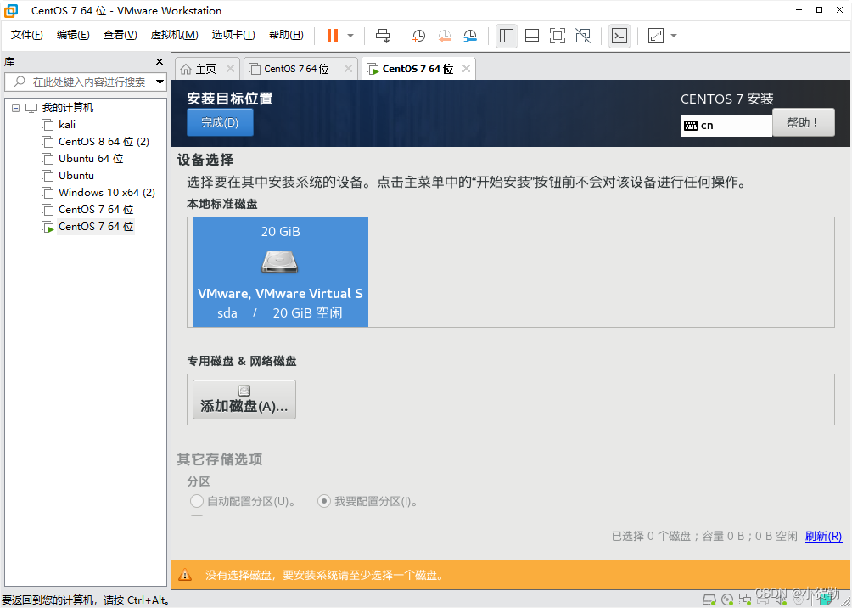Viewport: 852px width, 608px height.
Task: Click the 完成(D) done button
Action: (220, 122)
